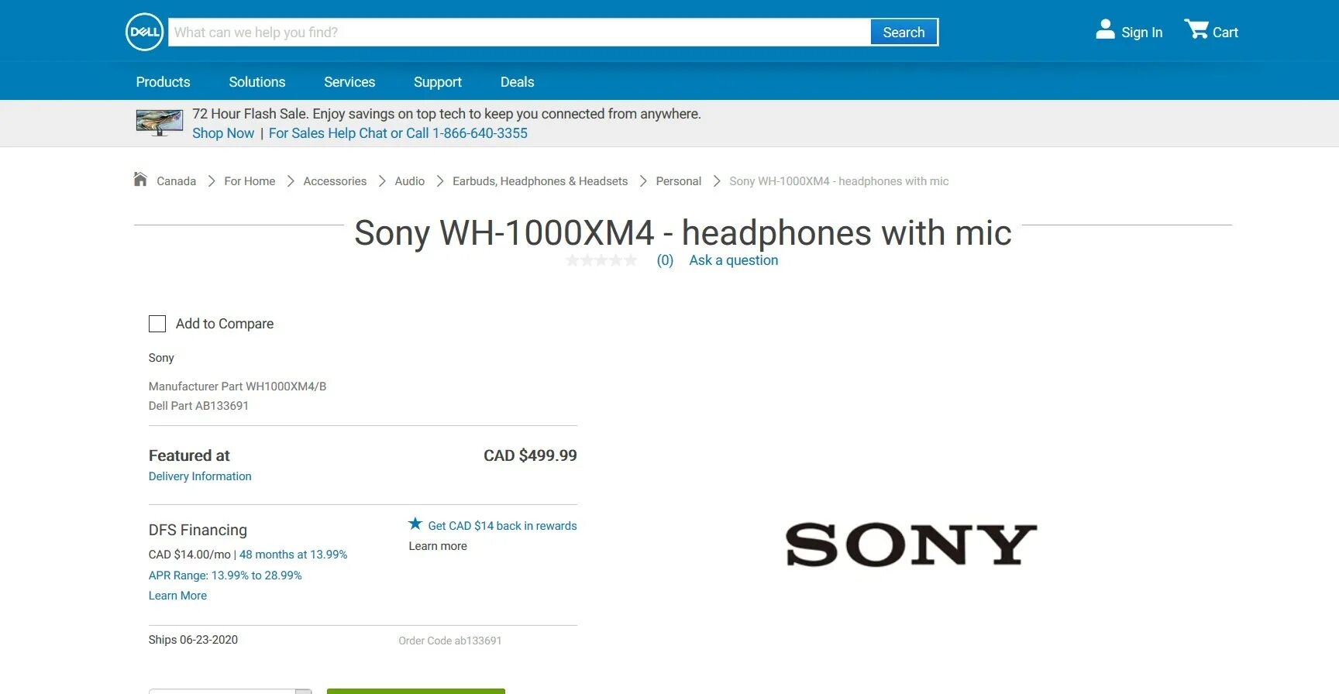Open the Support menu

pyautogui.click(x=438, y=82)
